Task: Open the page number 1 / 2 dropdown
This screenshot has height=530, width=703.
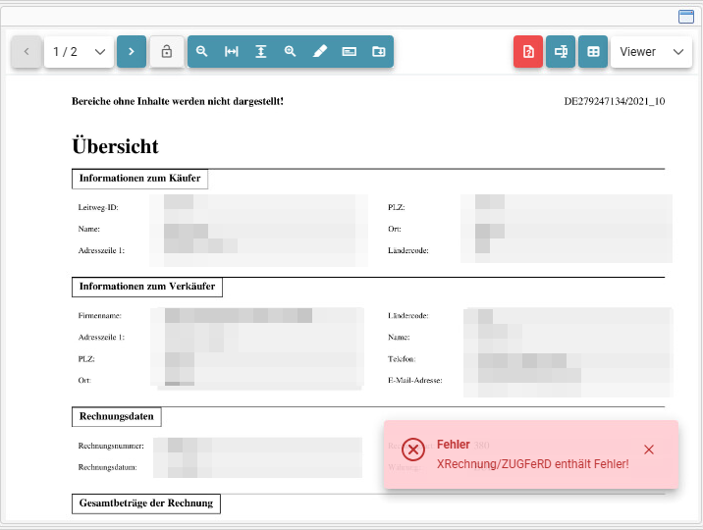Action: (79, 51)
